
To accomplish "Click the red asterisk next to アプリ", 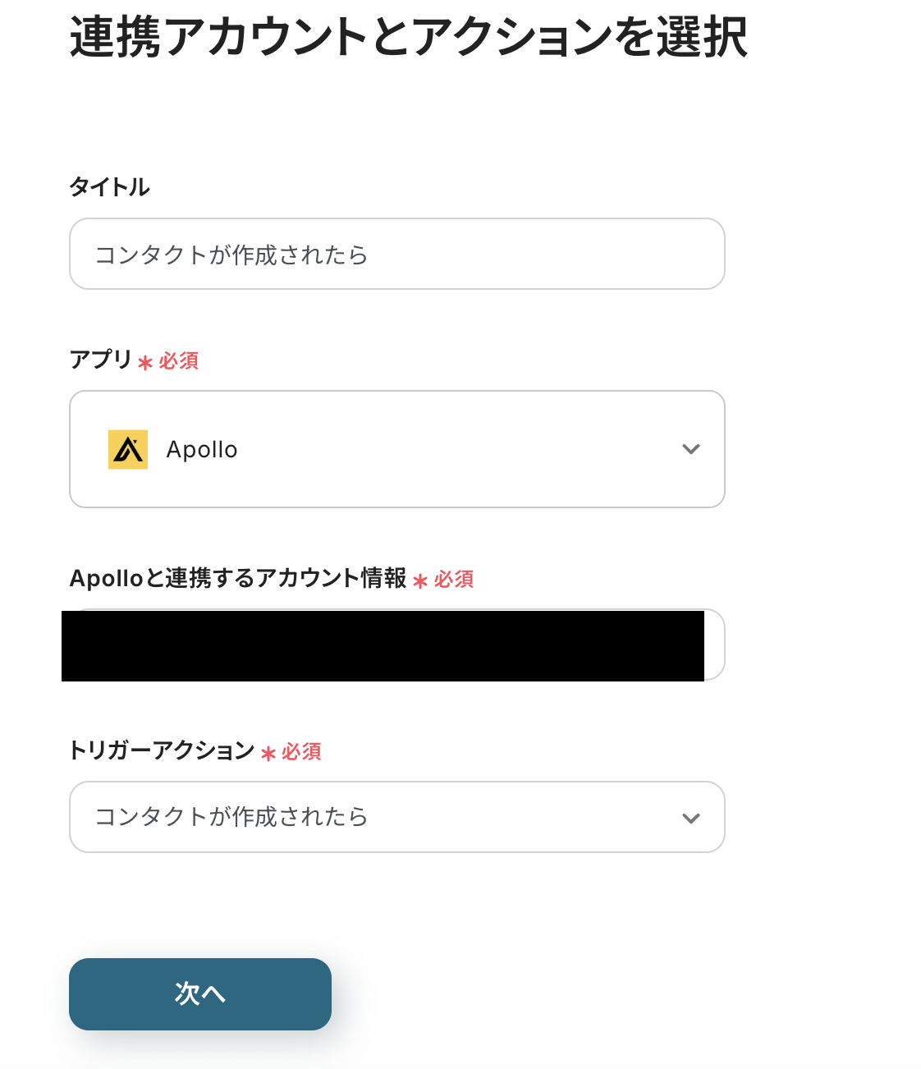I will pos(145,362).
